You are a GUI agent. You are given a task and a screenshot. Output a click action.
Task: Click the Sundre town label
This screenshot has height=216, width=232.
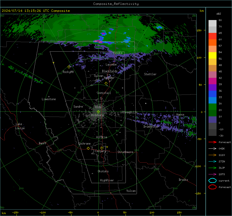click(78, 106)
